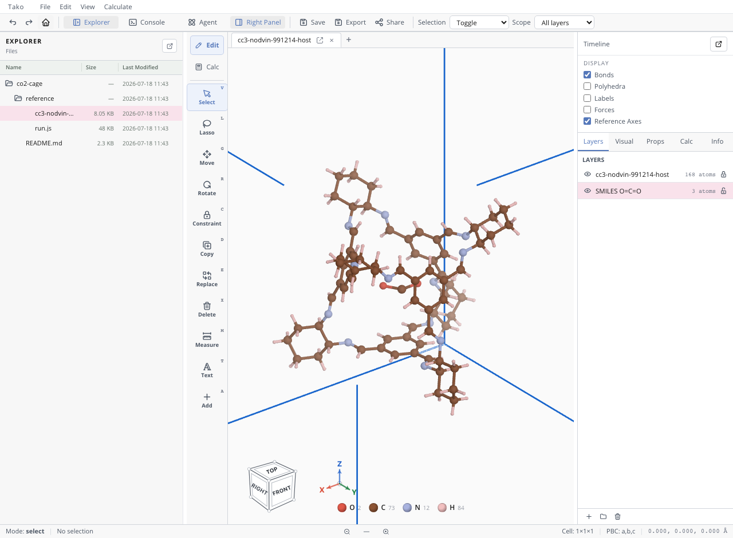Open the Calculate menu
This screenshot has width=733, height=538.
118,7
